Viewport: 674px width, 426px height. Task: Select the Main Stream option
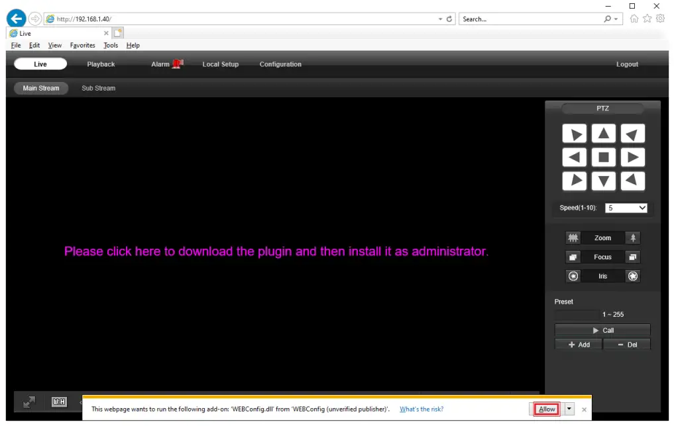[x=41, y=88]
